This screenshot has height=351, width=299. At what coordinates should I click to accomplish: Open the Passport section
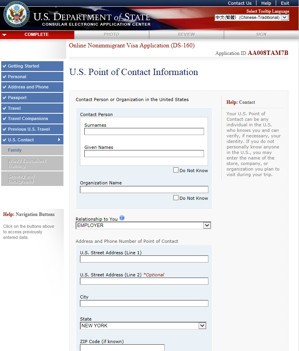pyautogui.click(x=32, y=98)
